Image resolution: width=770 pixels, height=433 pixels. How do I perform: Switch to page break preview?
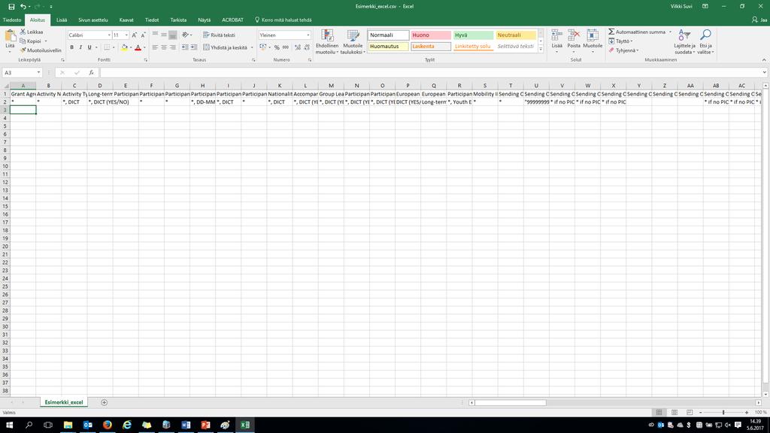point(690,413)
